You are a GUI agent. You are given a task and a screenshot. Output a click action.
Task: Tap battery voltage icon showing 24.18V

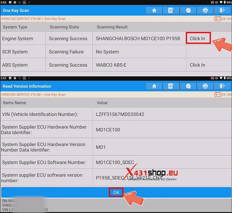[x=218, y=94]
